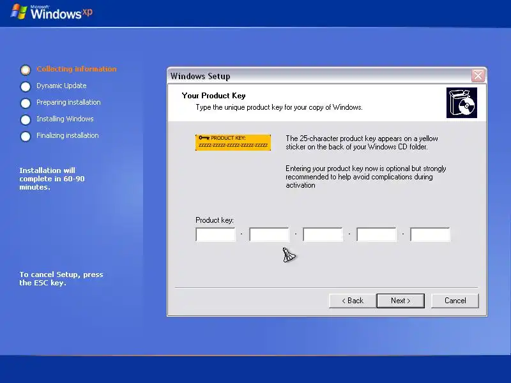
Task: Click the 'To cancel Setup, press the ESC key' text
Action: [61, 279]
